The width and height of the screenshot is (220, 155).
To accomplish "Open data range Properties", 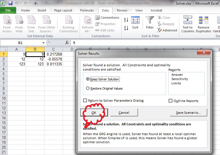I will coord(105,24).
